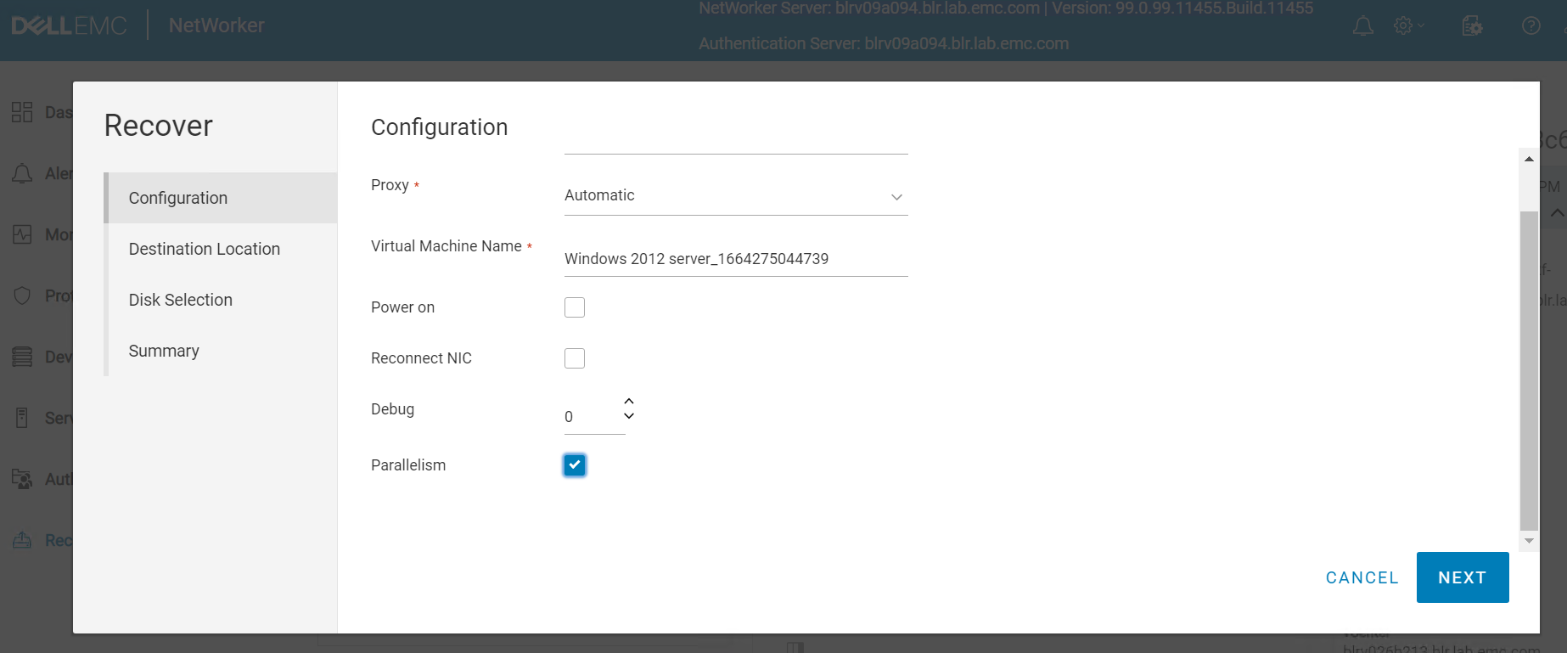Click the Dell EMC logo

coord(69,25)
